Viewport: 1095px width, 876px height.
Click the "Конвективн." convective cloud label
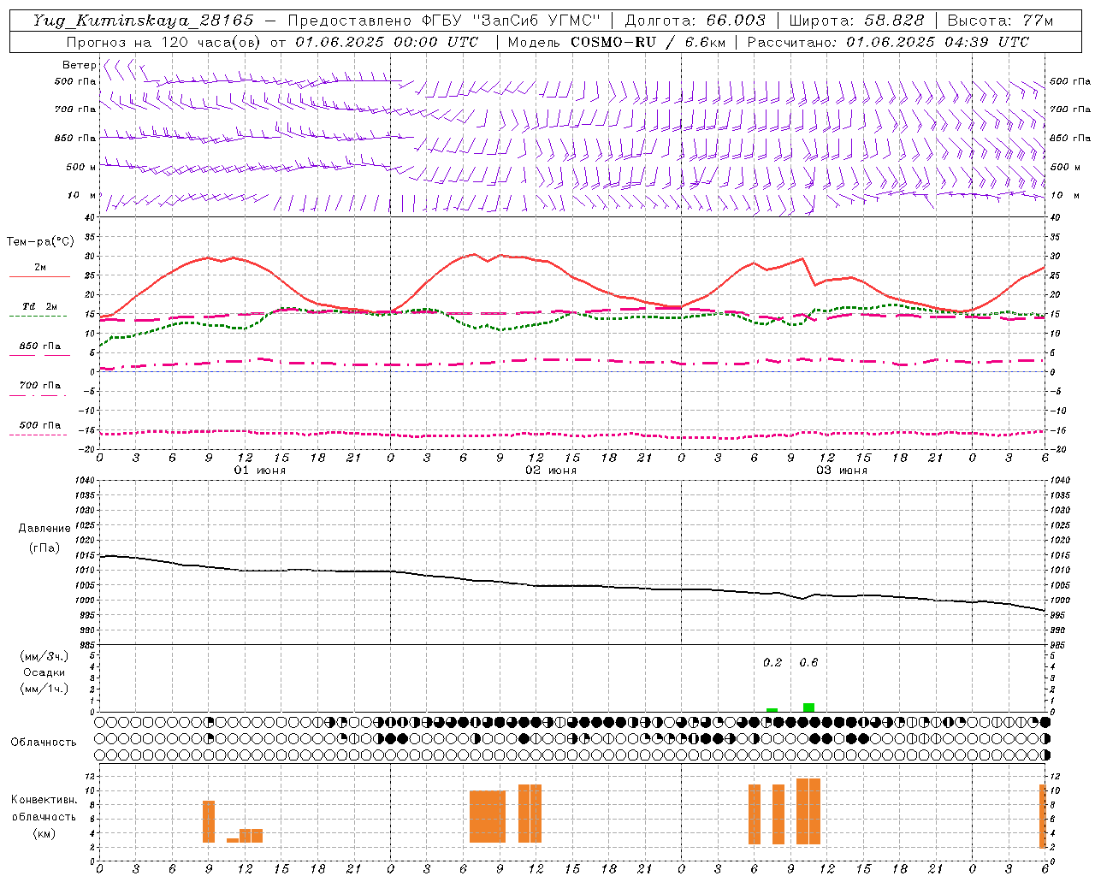[x=44, y=800]
